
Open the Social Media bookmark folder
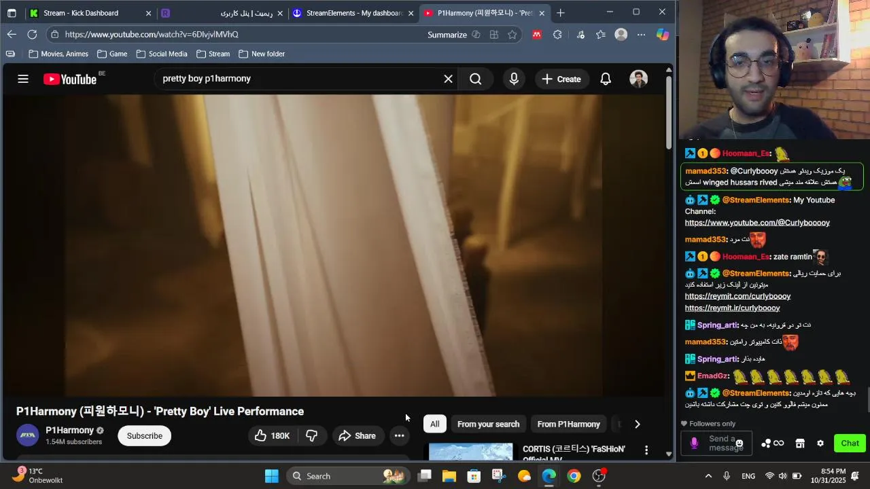pyautogui.click(x=162, y=54)
